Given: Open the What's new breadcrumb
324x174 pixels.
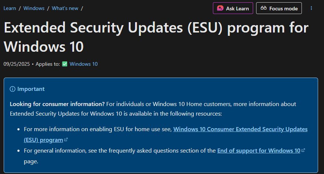Looking at the screenshot, I should 65,8.
